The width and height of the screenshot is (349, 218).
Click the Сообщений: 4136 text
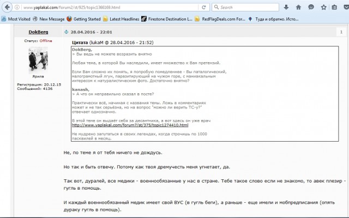[x=35, y=88]
